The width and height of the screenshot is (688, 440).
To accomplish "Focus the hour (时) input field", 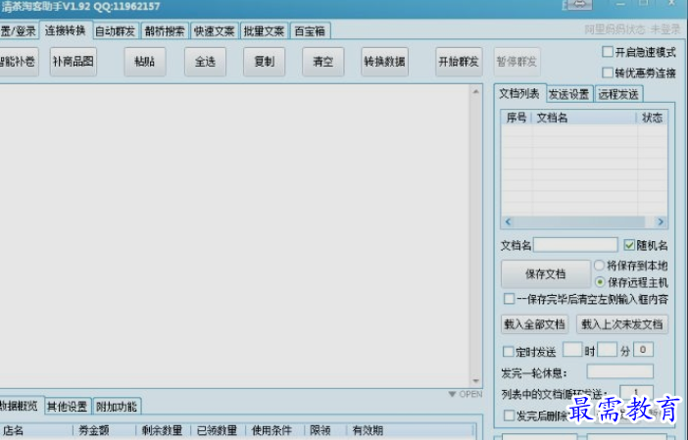I will click(x=572, y=350).
